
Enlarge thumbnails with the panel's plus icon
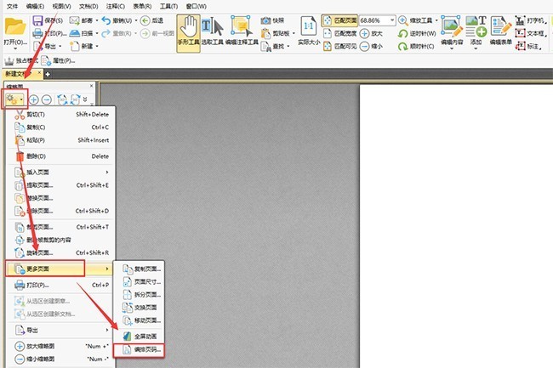click(33, 99)
